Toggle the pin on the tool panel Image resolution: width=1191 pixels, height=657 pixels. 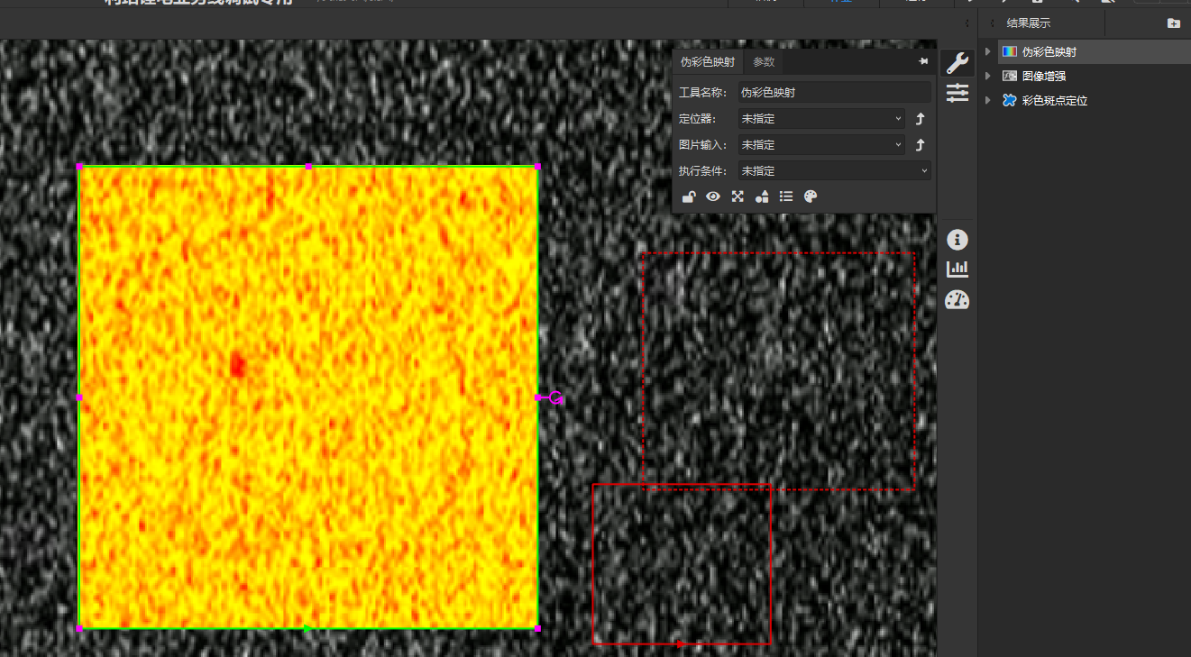pos(923,61)
